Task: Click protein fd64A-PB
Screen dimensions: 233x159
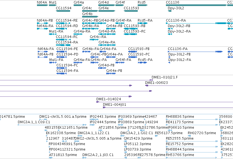Action: [x=43, y=57]
